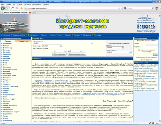Click into the Логин input field
161x125 pixels.
(152, 43)
